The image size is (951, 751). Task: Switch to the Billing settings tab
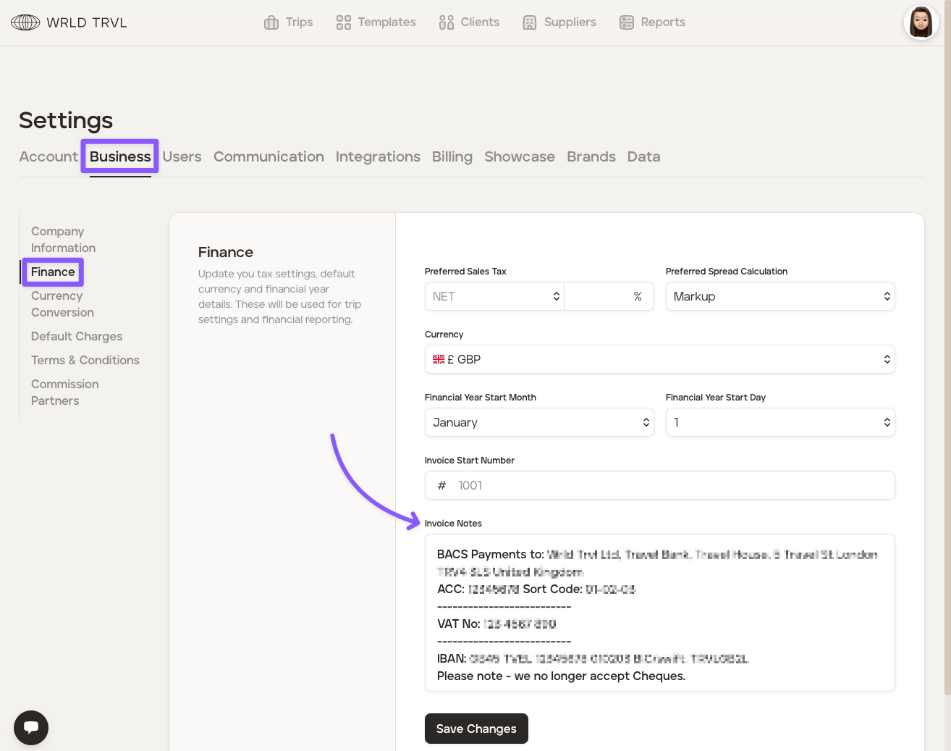coord(452,156)
